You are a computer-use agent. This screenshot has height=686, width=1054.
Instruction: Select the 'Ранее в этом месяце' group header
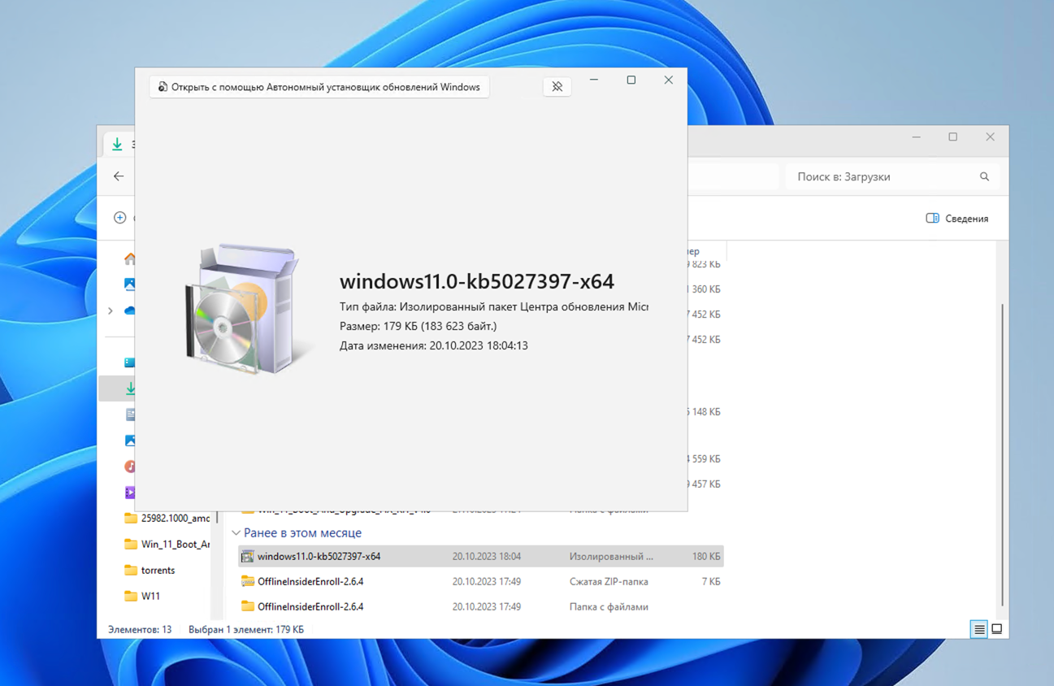coord(302,533)
